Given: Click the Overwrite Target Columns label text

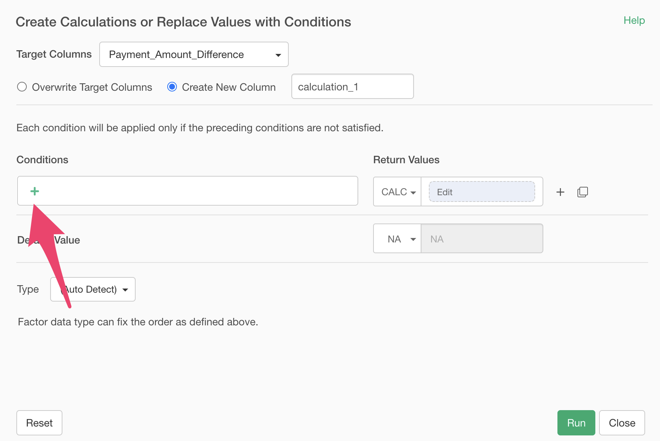Looking at the screenshot, I should coord(92,87).
